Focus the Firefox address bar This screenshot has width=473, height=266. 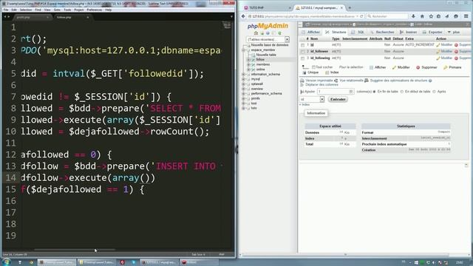pos(302,16)
